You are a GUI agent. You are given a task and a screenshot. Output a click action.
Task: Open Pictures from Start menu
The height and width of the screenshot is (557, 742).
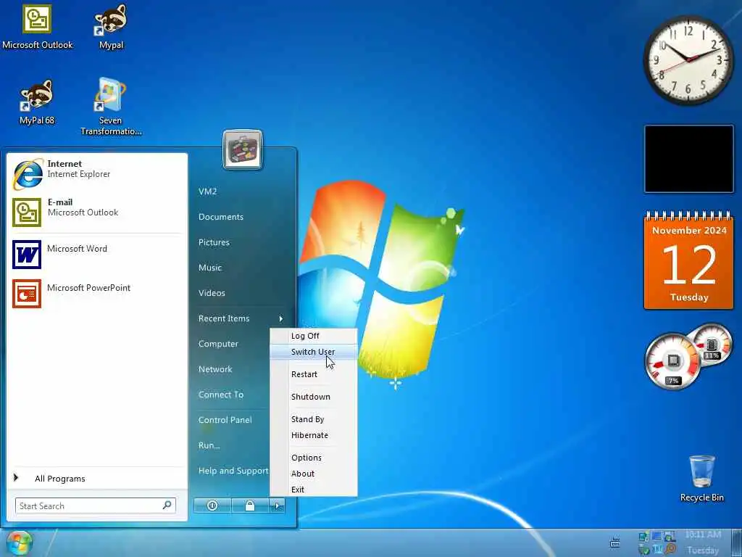(214, 242)
